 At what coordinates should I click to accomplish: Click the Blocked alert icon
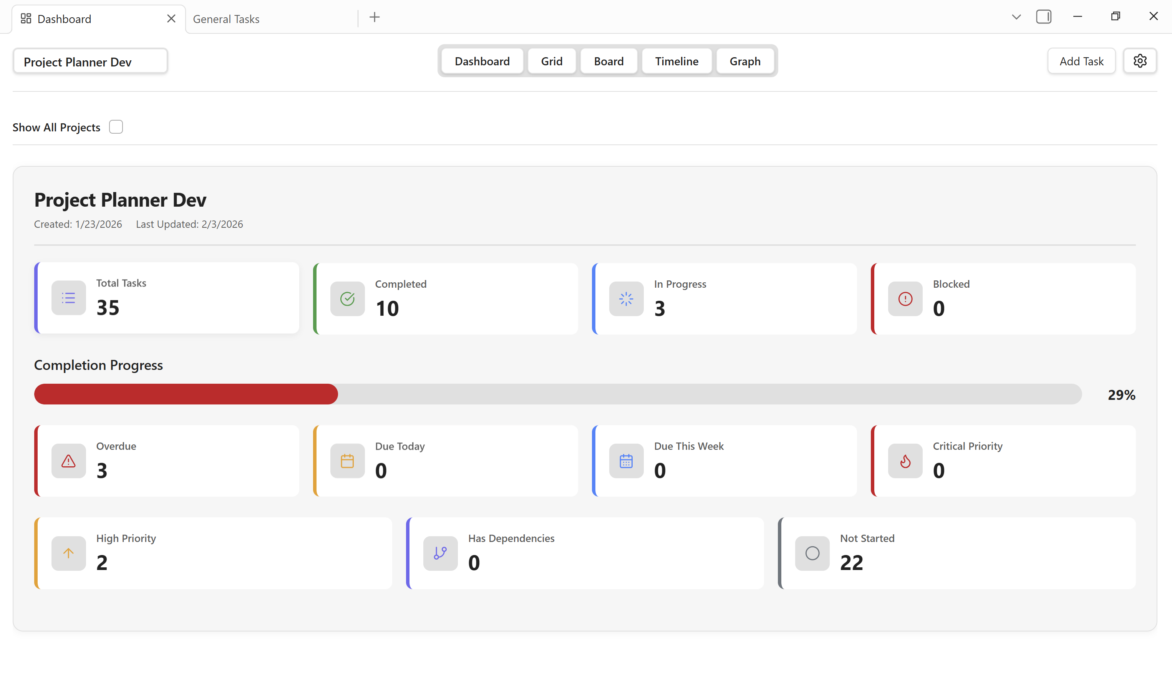[x=905, y=299]
